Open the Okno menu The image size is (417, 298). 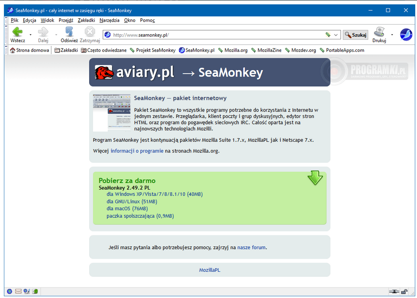[x=130, y=20]
